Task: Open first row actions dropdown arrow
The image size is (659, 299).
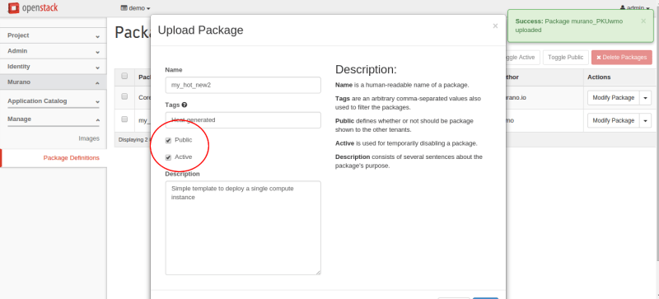Action: (645, 97)
